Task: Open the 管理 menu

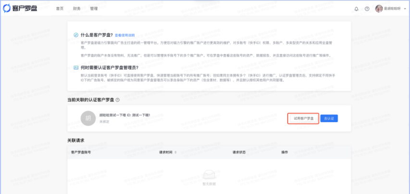Action: coord(94,9)
